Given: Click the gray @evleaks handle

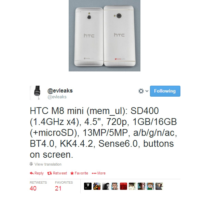Looking at the screenshot, I should coord(57,97).
